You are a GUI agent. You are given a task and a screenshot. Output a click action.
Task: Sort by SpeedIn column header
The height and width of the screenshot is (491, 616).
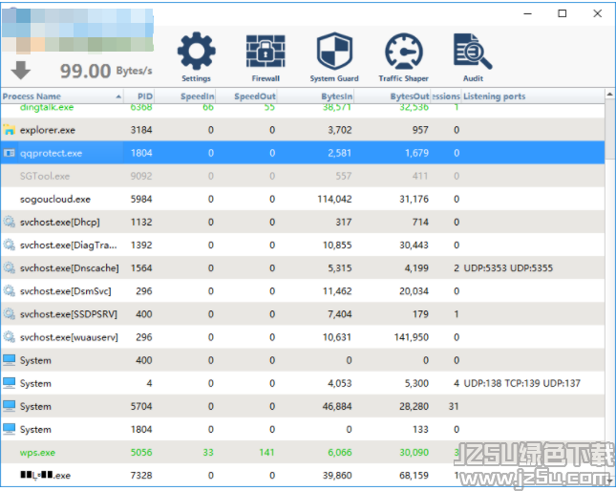point(195,96)
